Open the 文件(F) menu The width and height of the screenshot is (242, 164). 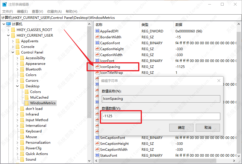[x=8, y=11]
